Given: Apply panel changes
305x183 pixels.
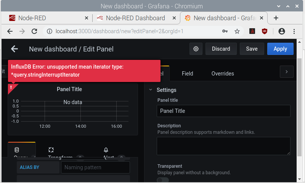Looking at the screenshot, I should 280,49.
